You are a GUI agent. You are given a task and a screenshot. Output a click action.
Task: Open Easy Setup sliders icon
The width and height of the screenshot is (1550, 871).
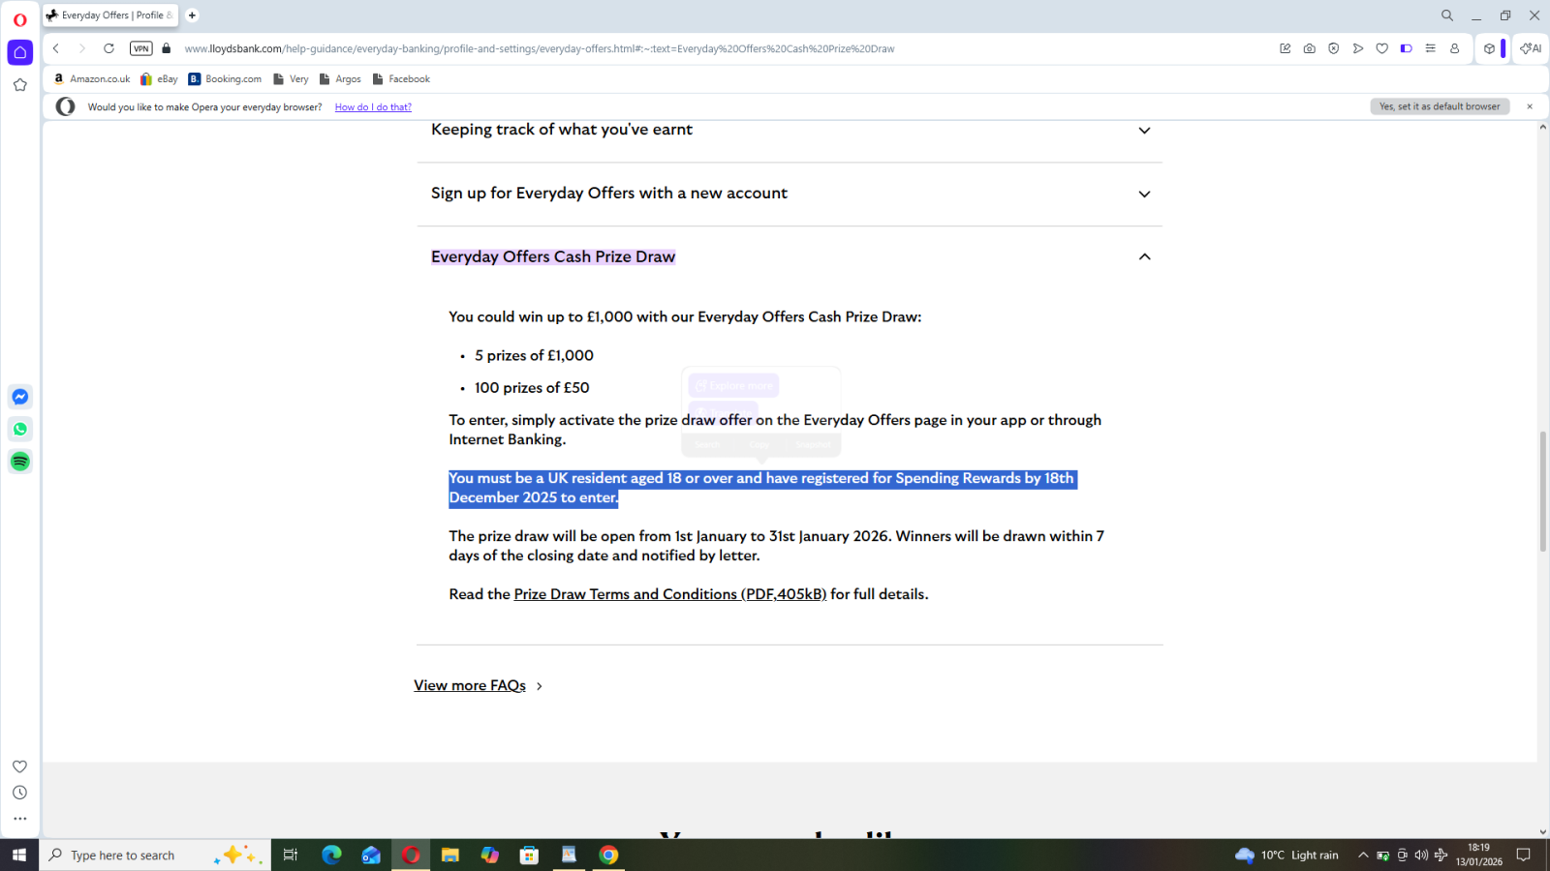click(1430, 48)
